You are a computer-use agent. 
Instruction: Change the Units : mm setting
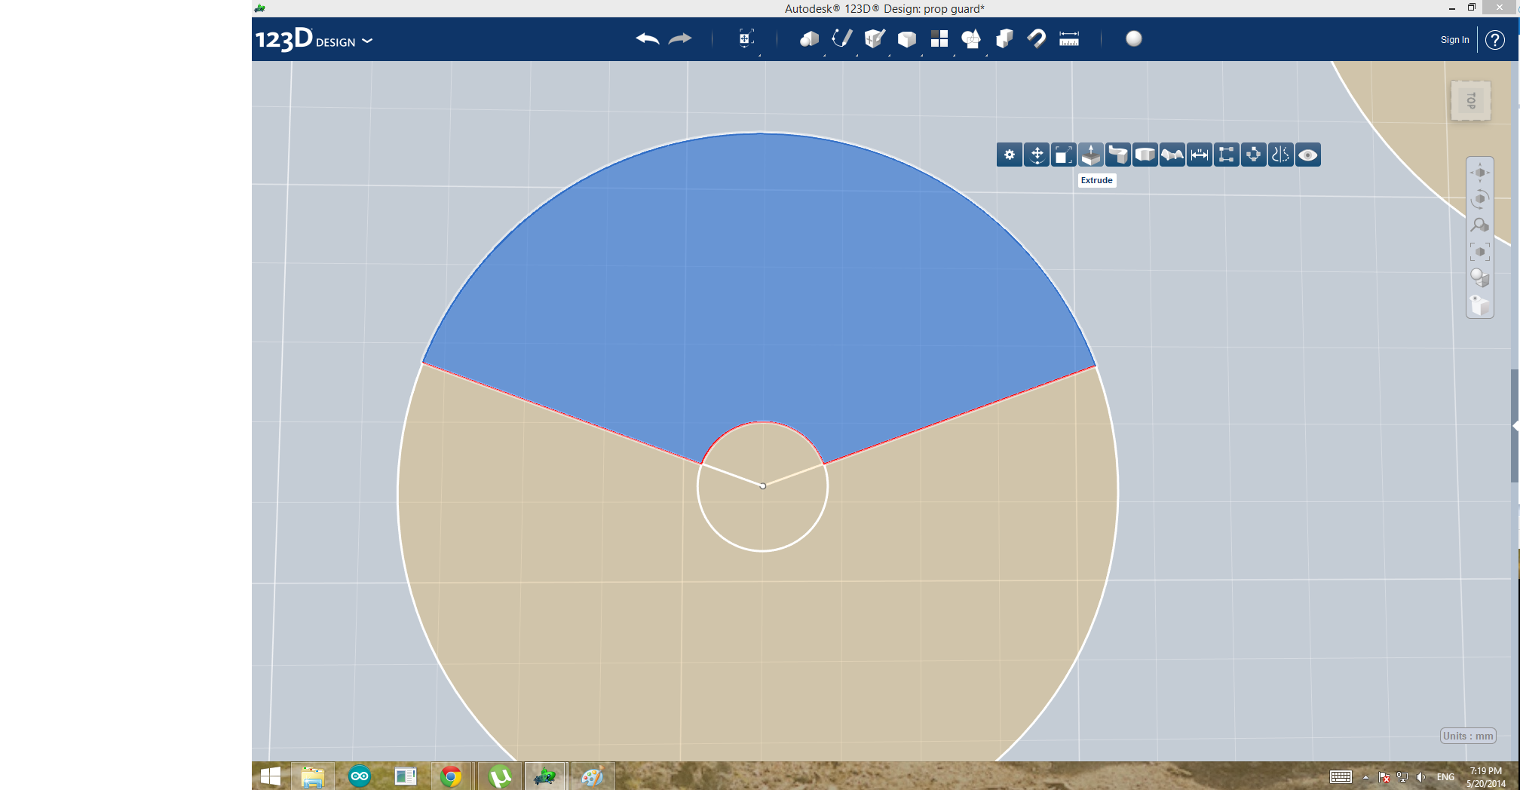[x=1468, y=736]
